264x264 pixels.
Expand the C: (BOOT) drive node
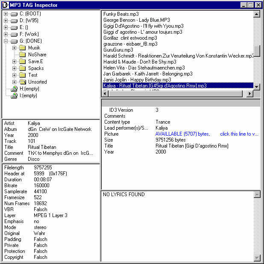pos(6,14)
